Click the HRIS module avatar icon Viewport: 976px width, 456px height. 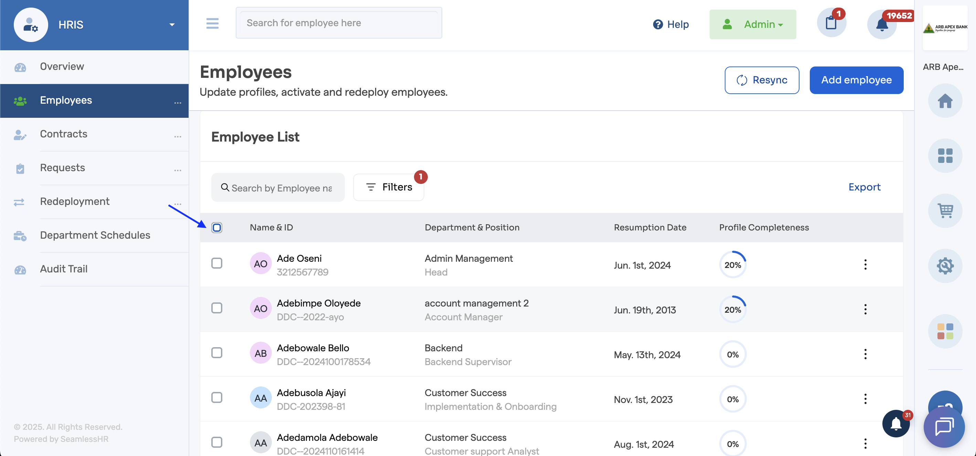point(31,25)
